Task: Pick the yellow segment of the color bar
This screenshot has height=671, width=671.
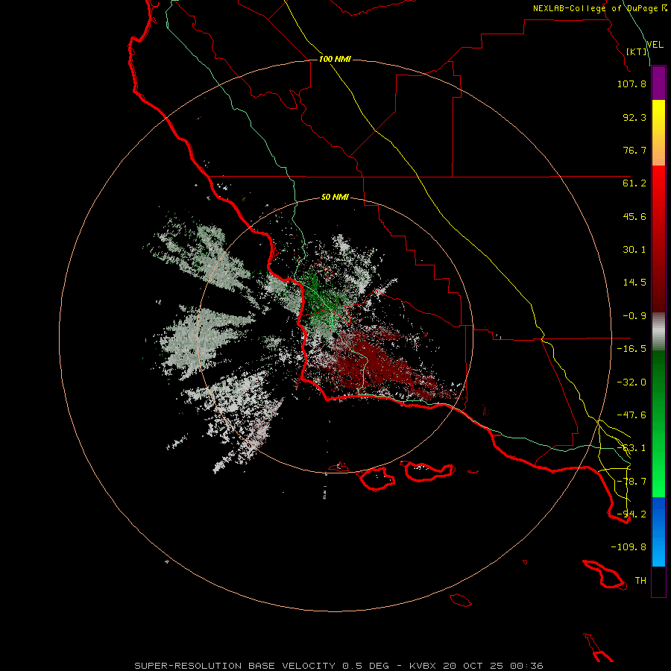Action: [x=658, y=133]
